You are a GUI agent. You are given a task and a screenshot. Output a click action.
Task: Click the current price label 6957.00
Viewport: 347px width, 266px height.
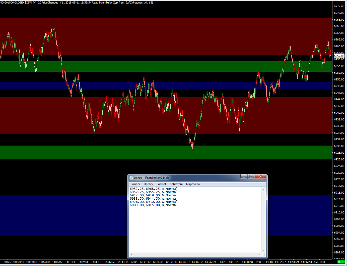339,56
